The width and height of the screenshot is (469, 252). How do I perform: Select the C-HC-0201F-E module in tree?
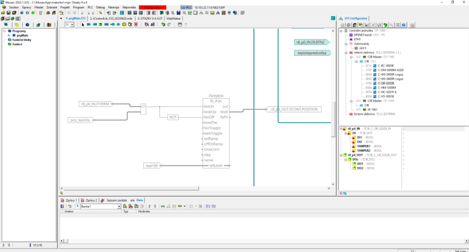tap(387, 92)
